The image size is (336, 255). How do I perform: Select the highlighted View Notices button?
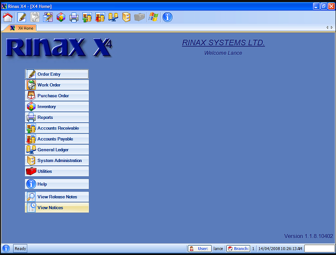(57, 208)
